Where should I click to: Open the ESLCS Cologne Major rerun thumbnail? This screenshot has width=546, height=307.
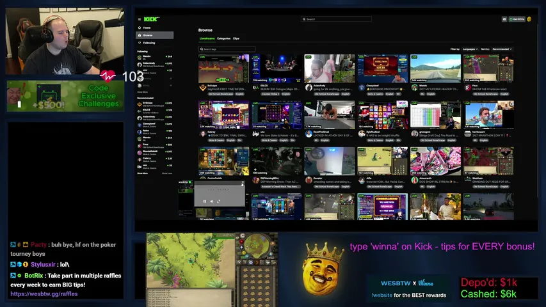point(277,68)
